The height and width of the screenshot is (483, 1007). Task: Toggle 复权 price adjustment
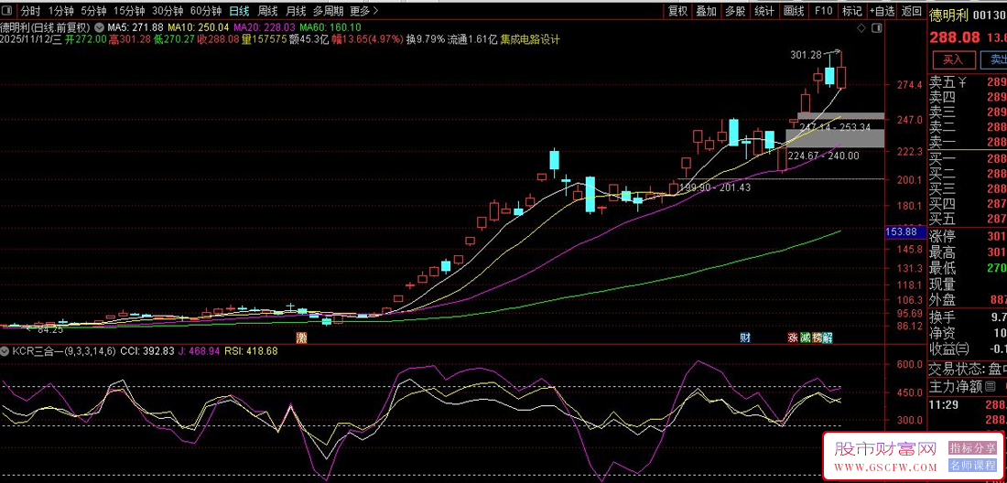click(677, 11)
